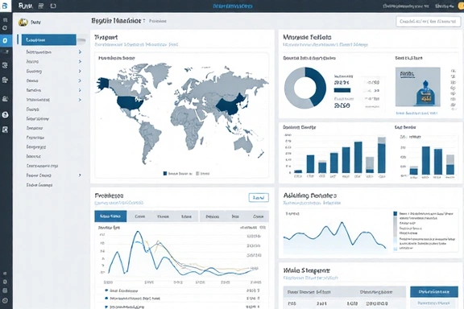Viewport: 464px width, 309px height.
Task: Click the solid blue button beside the bottom table
Action: pos(434,292)
